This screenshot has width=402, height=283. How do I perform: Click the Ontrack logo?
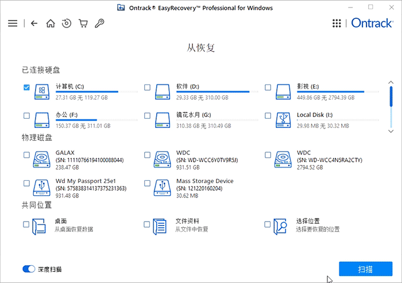[372, 23]
